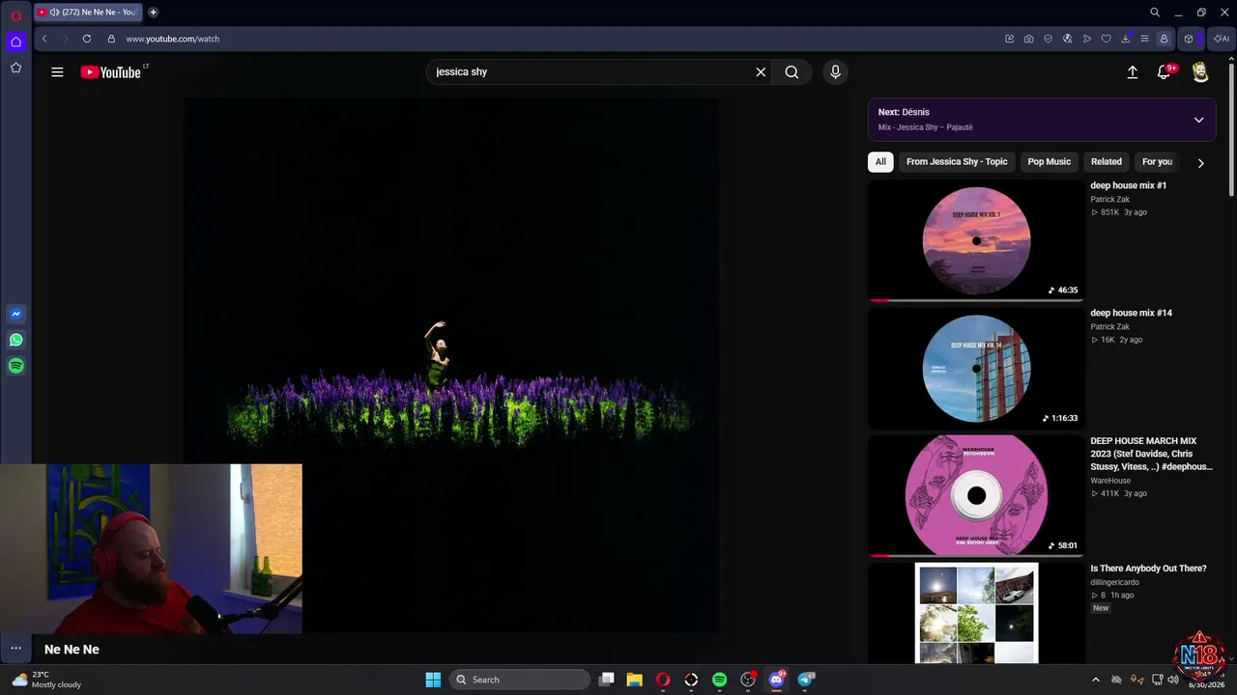Open Messenger in the Opera sidebar
1237x695 pixels.
pyautogui.click(x=15, y=314)
